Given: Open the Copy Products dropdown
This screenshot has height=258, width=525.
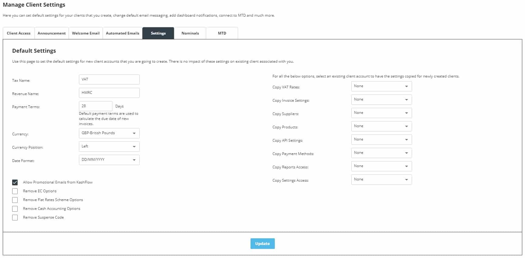Looking at the screenshot, I should coord(381,126).
